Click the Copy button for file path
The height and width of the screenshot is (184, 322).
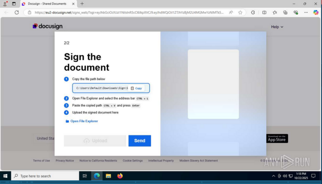[136, 88]
